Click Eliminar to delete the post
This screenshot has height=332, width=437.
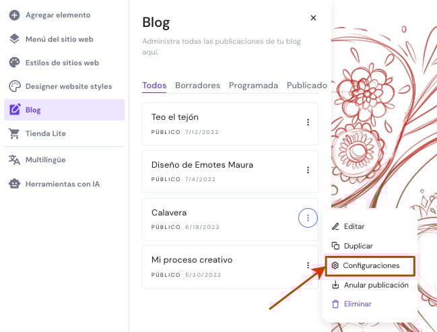tap(357, 304)
